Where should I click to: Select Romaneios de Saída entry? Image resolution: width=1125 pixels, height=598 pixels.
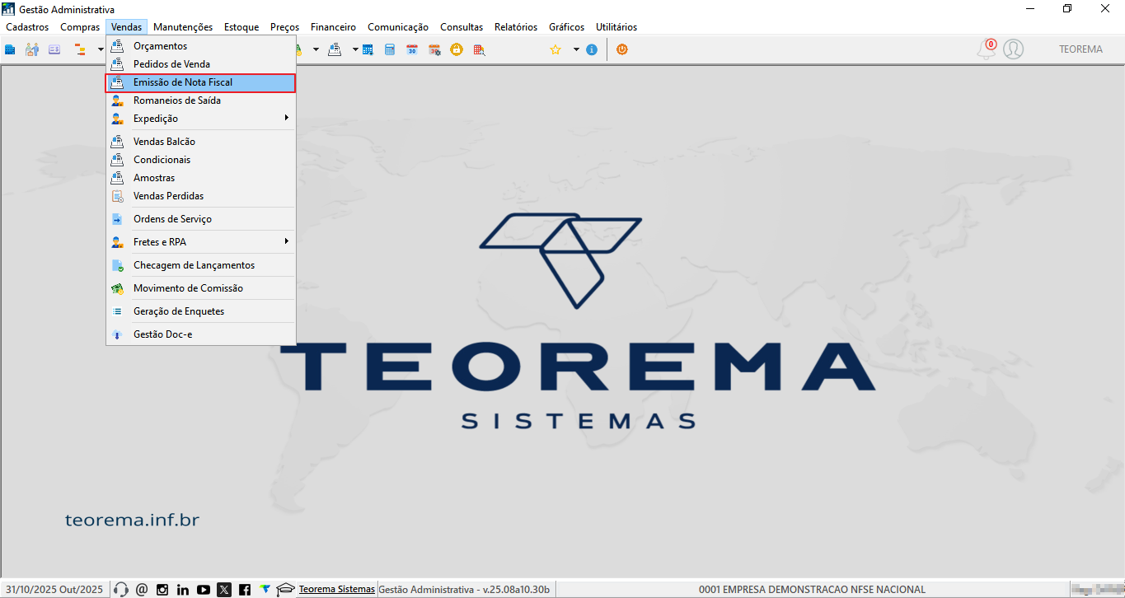[200, 100]
